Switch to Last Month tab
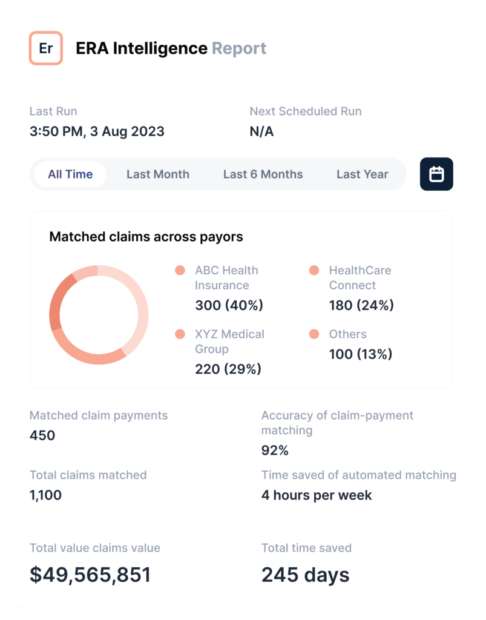This screenshot has width=486, height=620. click(x=157, y=174)
